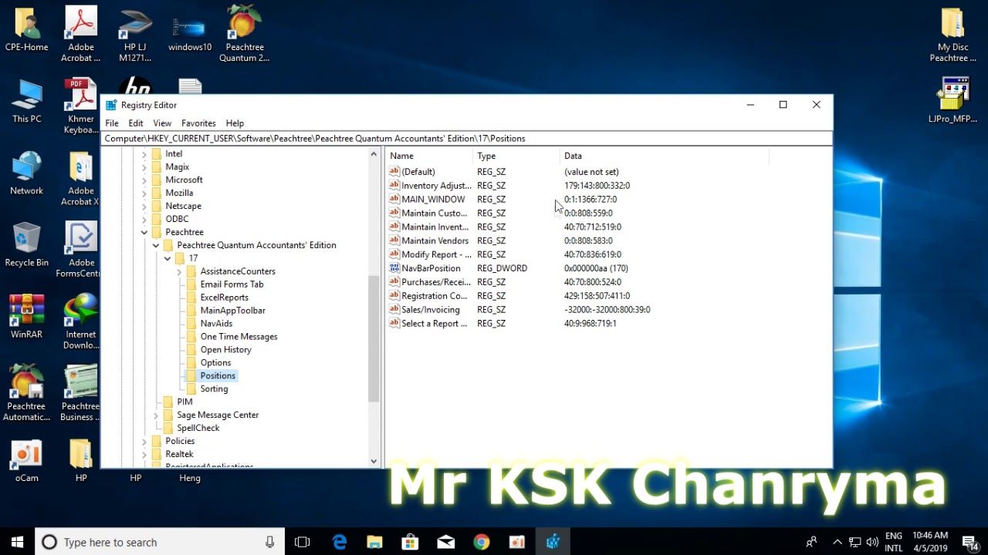
Task: Sort values by the Type column
Action: point(516,156)
